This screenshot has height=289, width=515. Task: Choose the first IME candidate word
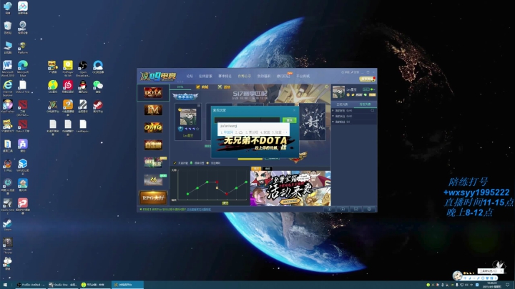pyautogui.click(x=227, y=132)
